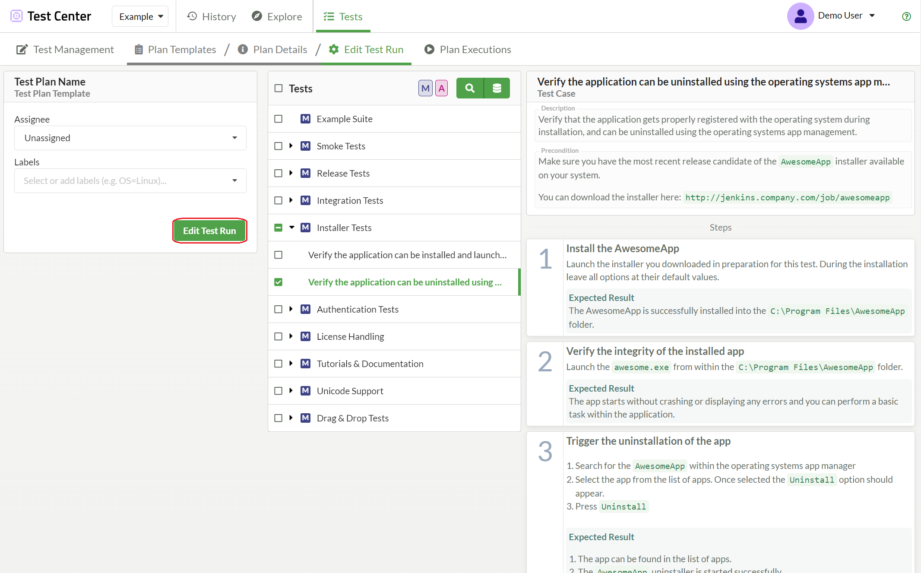
Task: Click the green search icon button
Action: pyautogui.click(x=470, y=89)
